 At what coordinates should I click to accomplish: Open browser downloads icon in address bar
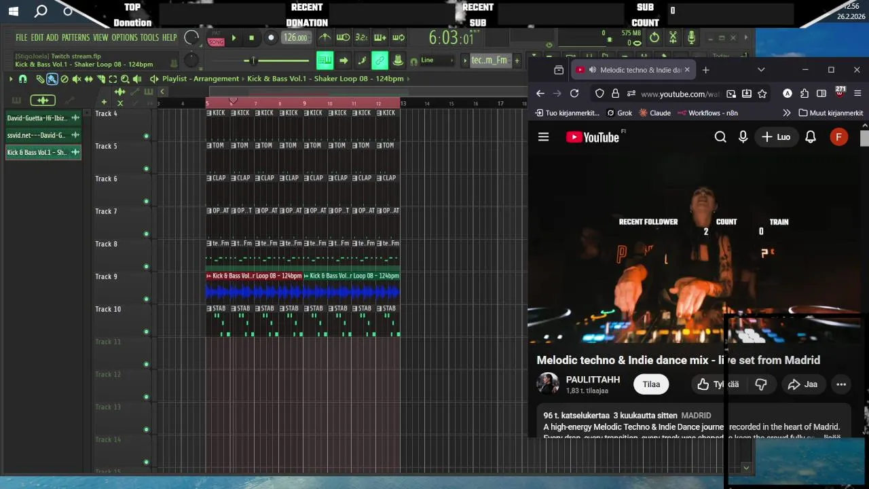point(747,94)
